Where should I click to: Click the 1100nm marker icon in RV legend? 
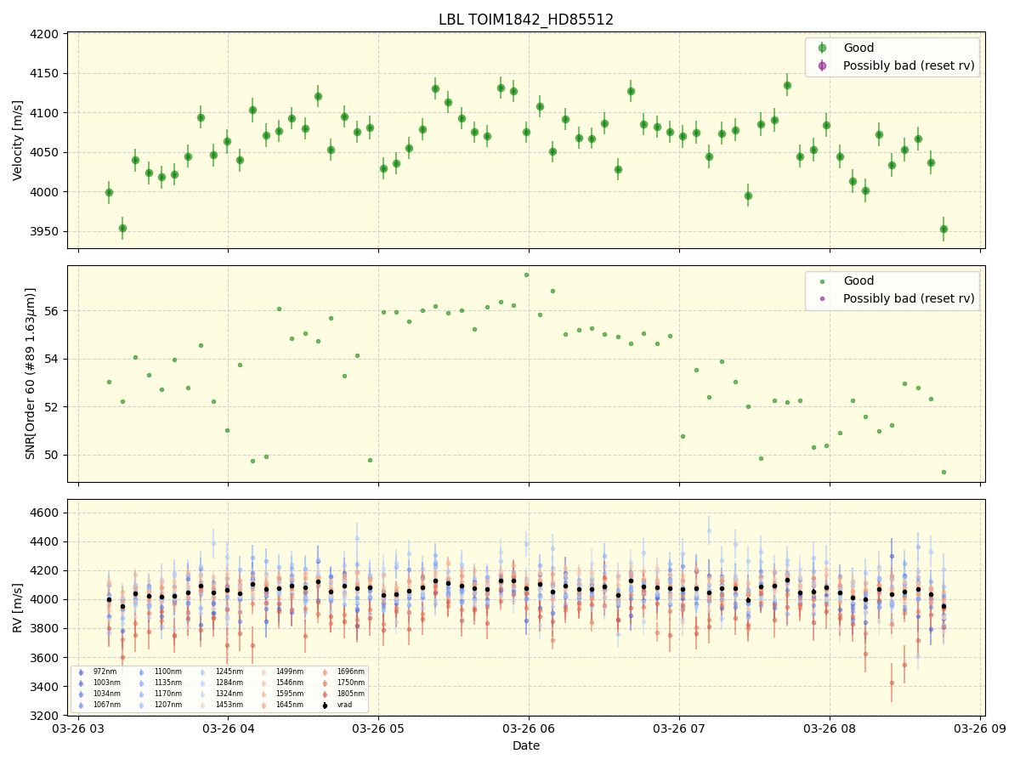[x=141, y=671]
